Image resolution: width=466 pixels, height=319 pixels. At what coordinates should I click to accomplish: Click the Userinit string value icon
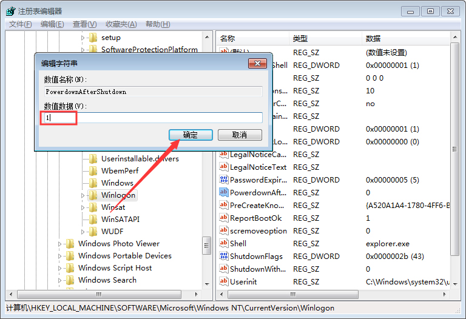point(224,282)
